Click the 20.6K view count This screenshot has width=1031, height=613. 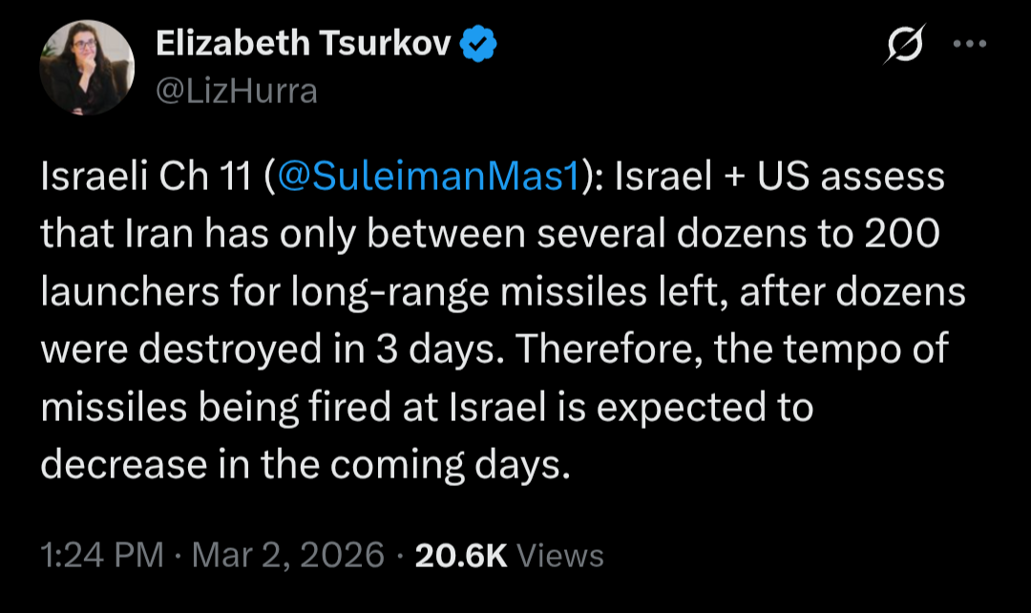(461, 555)
